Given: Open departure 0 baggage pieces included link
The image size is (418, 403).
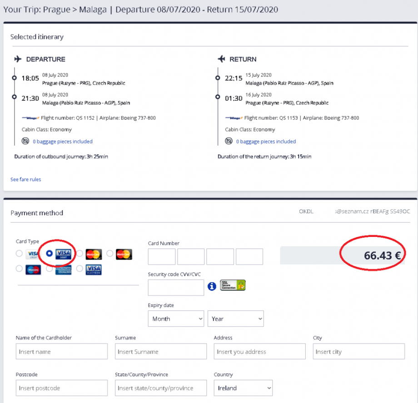Looking at the screenshot, I should click(x=63, y=142).
